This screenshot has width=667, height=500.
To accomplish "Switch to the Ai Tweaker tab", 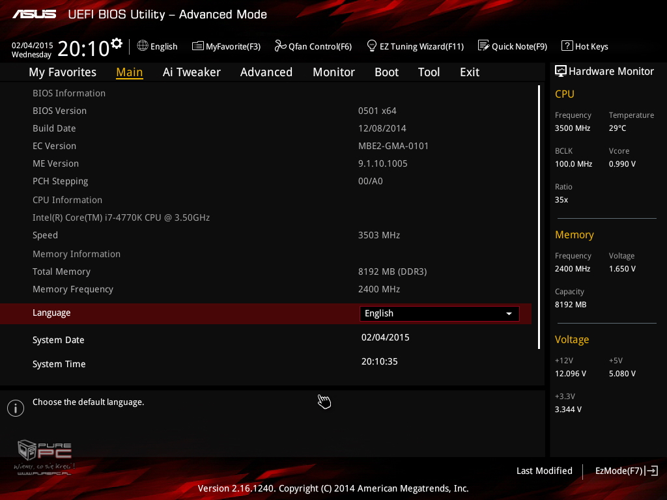I will pyautogui.click(x=192, y=72).
